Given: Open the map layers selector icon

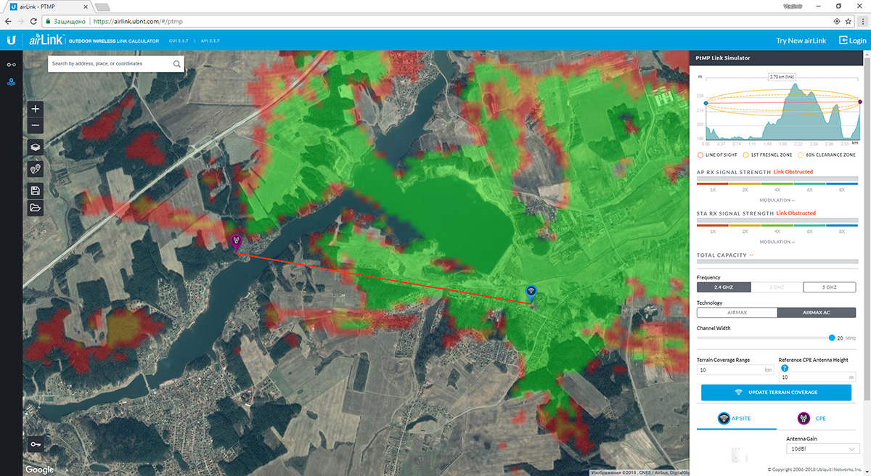Looking at the screenshot, I should click(36, 147).
